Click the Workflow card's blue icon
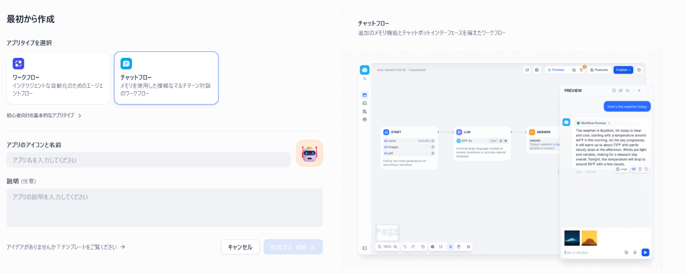 click(x=18, y=64)
